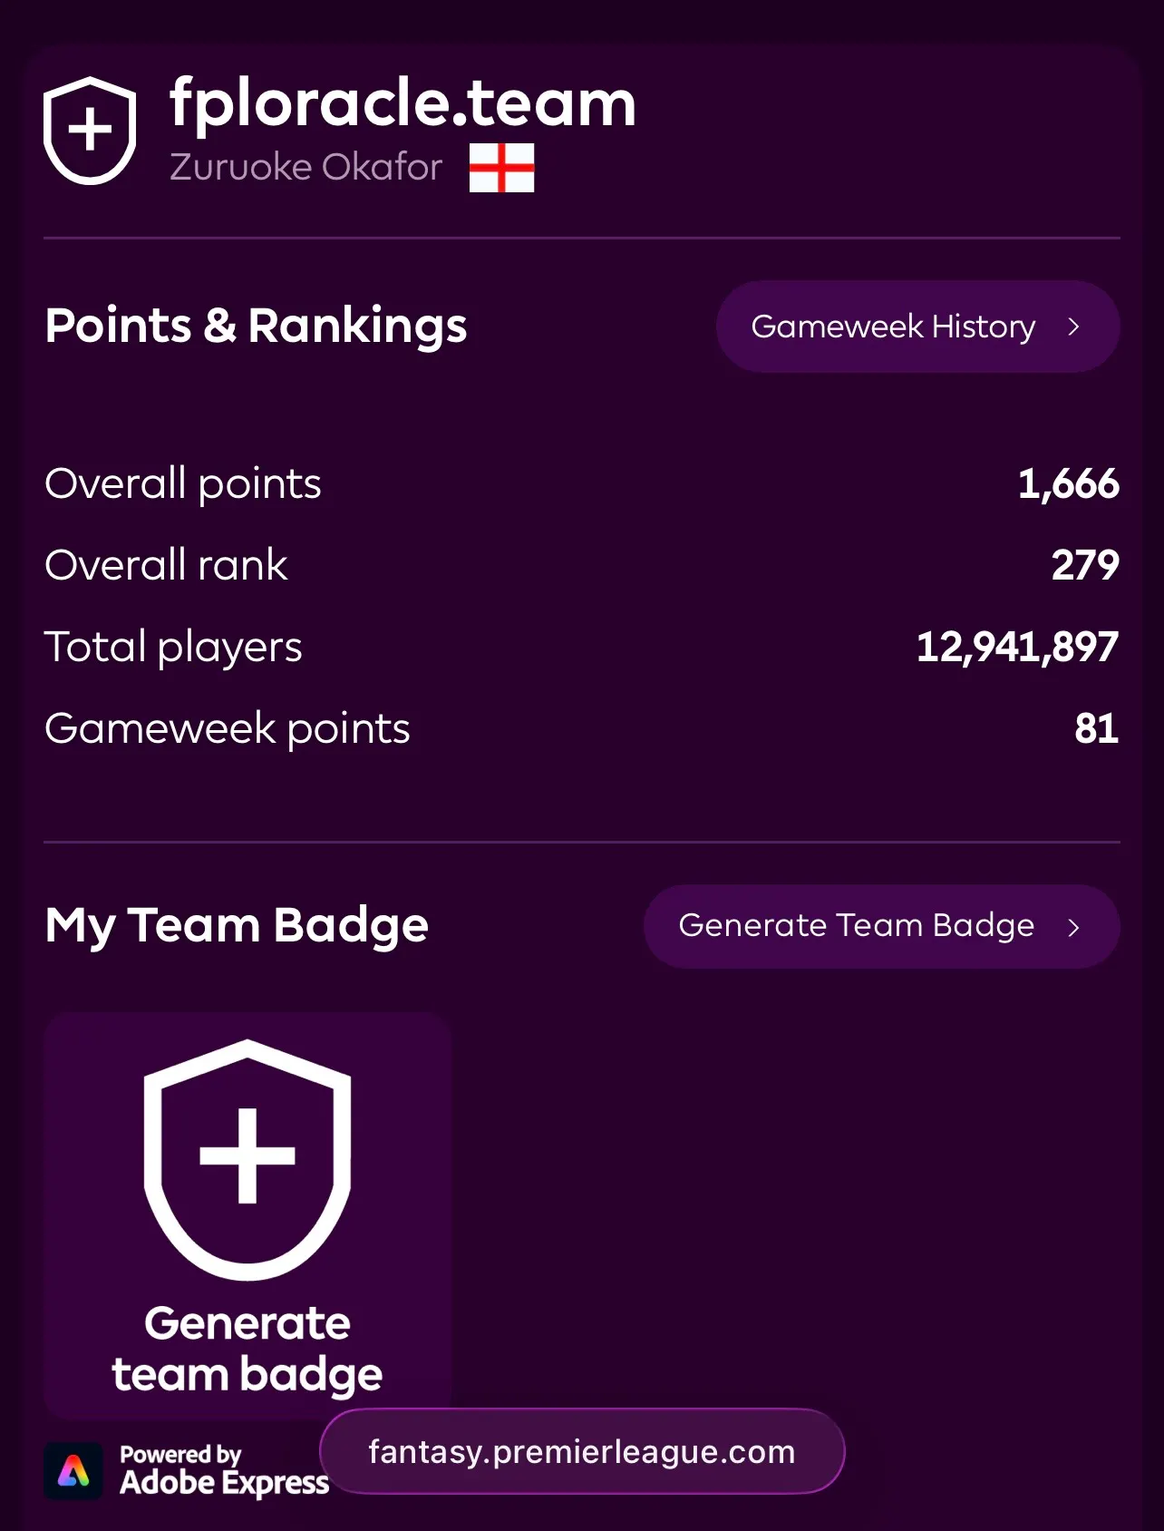Click the manager name Zuruoke Okafor

(x=306, y=168)
